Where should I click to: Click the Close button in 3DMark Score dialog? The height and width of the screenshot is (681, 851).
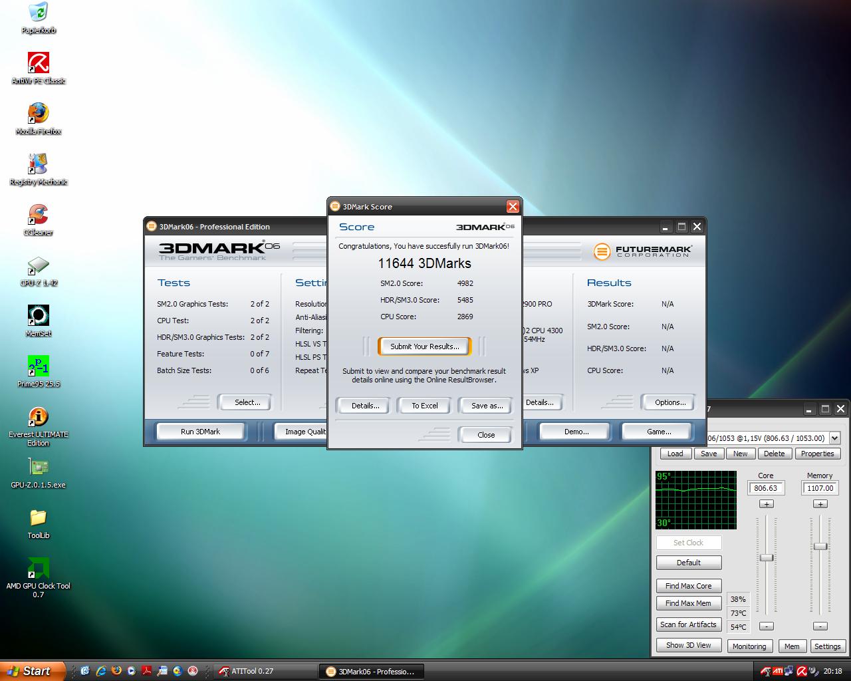click(486, 435)
